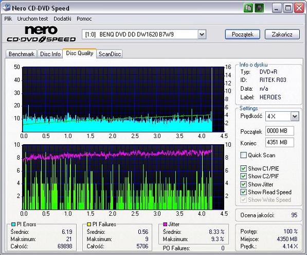
Task: Open the BENQ DVD drive selection dropdown
Action: pyautogui.click(x=202, y=35)
